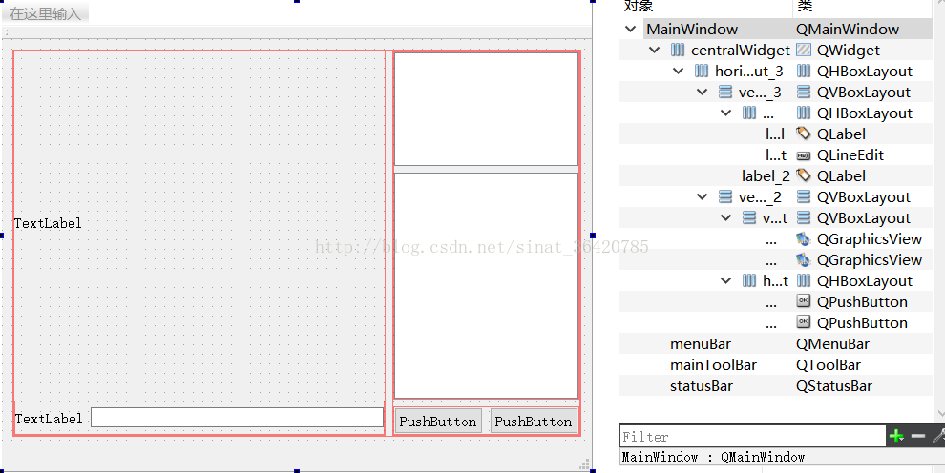Image resolution: width=945 pixels, height=473 pixels.
Task: Click the left PushButton on the form
Action: [438, 422]
